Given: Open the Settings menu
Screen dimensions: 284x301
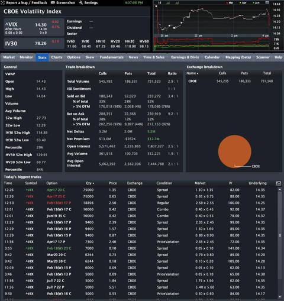Looking at the screenshot, I should tap(91, 3).
